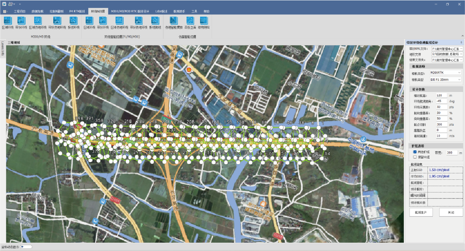Click the rightmost icon in the 仿面智能扫摆 group

click(x=204, y=22)
